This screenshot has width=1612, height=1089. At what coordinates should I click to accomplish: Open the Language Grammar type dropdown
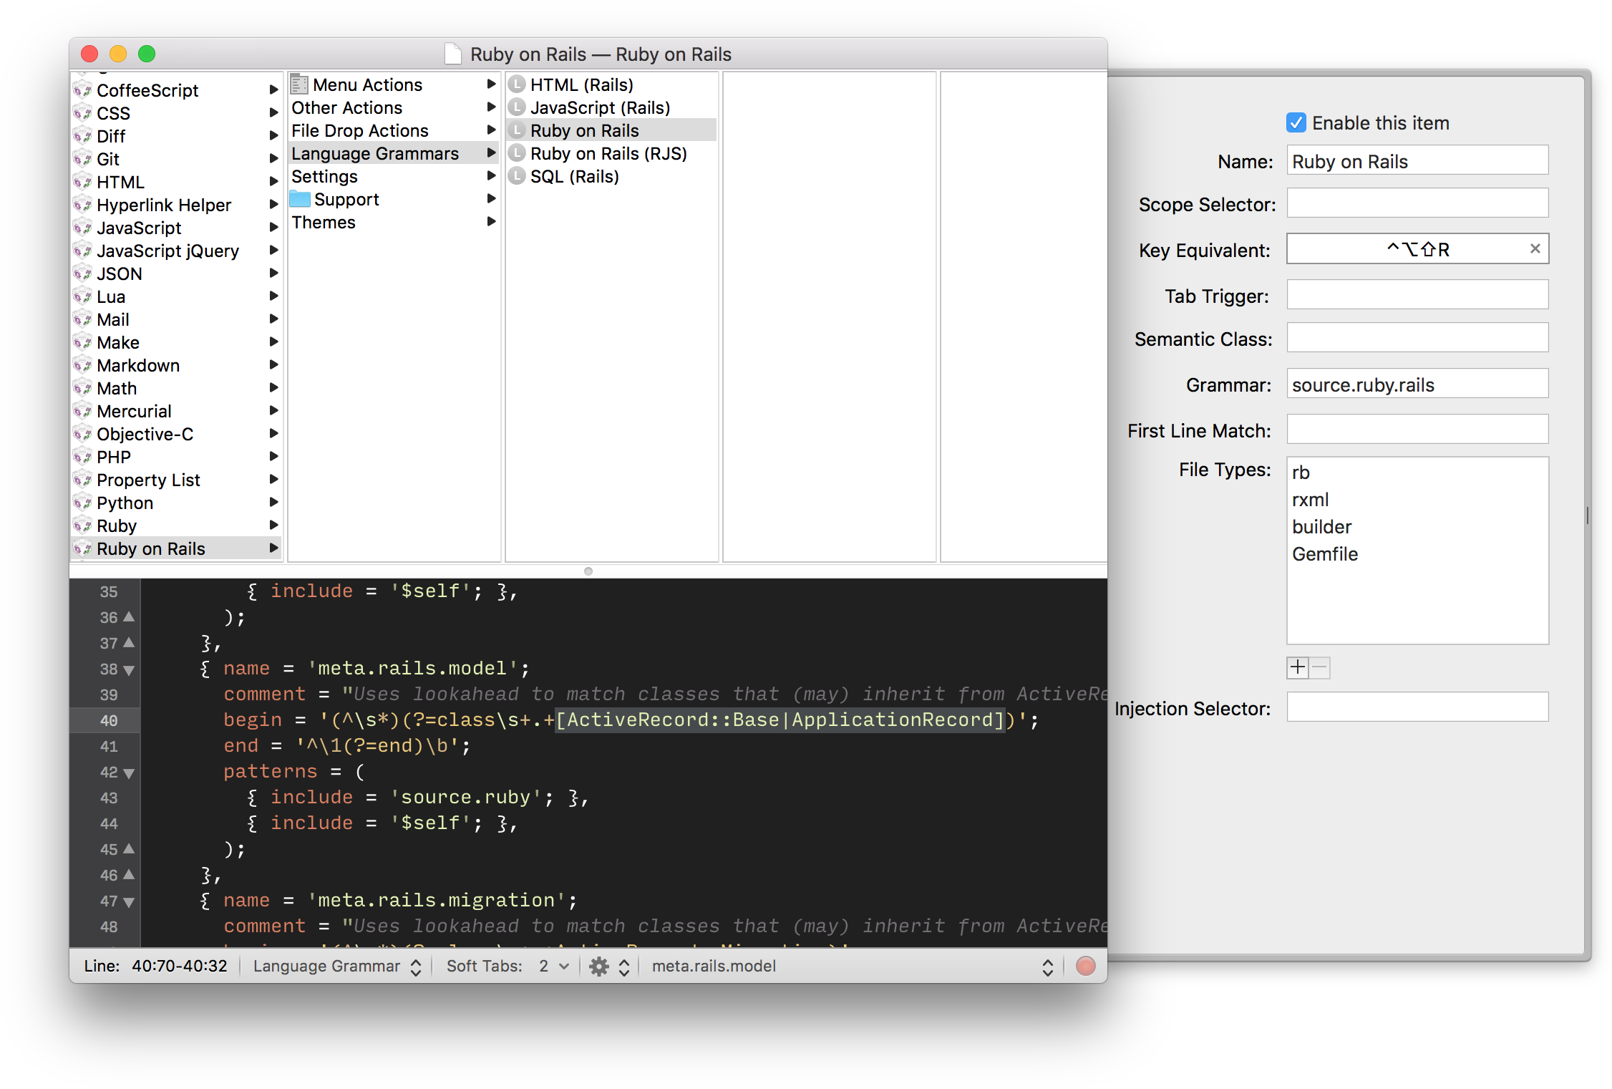tap(336, 967)
